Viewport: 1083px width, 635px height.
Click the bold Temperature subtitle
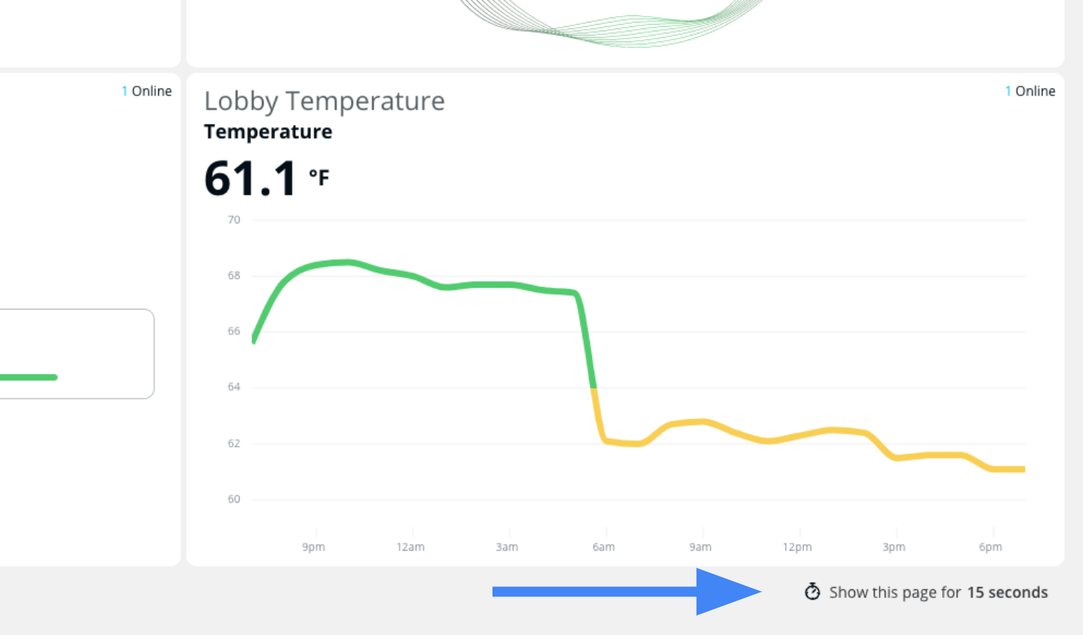coord(268,132)
